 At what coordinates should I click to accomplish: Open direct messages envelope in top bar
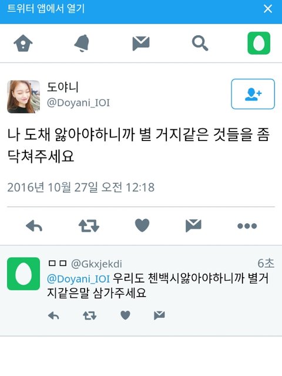tap(141, 43)
